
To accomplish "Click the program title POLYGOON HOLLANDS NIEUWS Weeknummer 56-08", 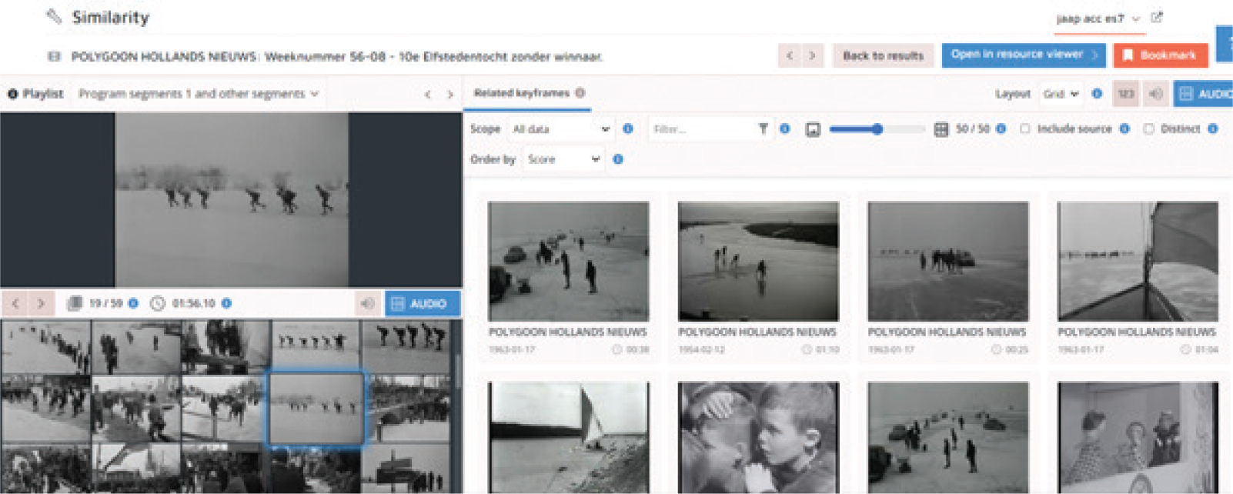I will [337, 56].
